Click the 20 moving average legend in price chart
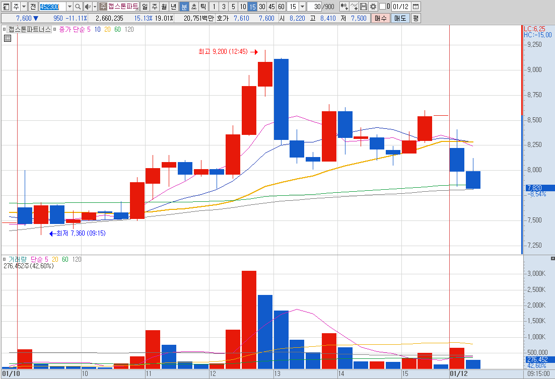Viewport: 555px width, 379px height. (108, 29)
